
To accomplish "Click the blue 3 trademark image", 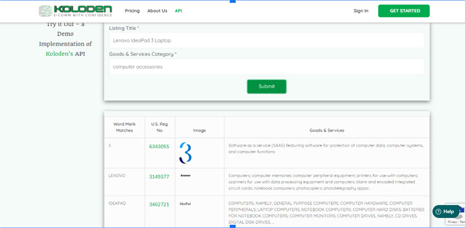I will coord(185,153).
